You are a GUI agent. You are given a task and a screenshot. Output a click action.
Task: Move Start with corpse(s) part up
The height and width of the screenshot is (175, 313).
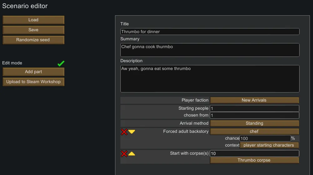tap(132, 153)
